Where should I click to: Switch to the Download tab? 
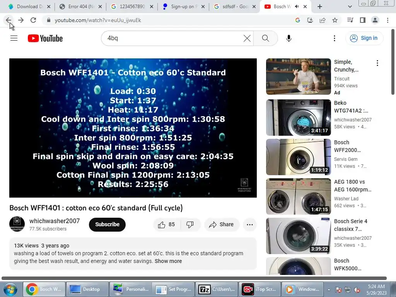29,7
